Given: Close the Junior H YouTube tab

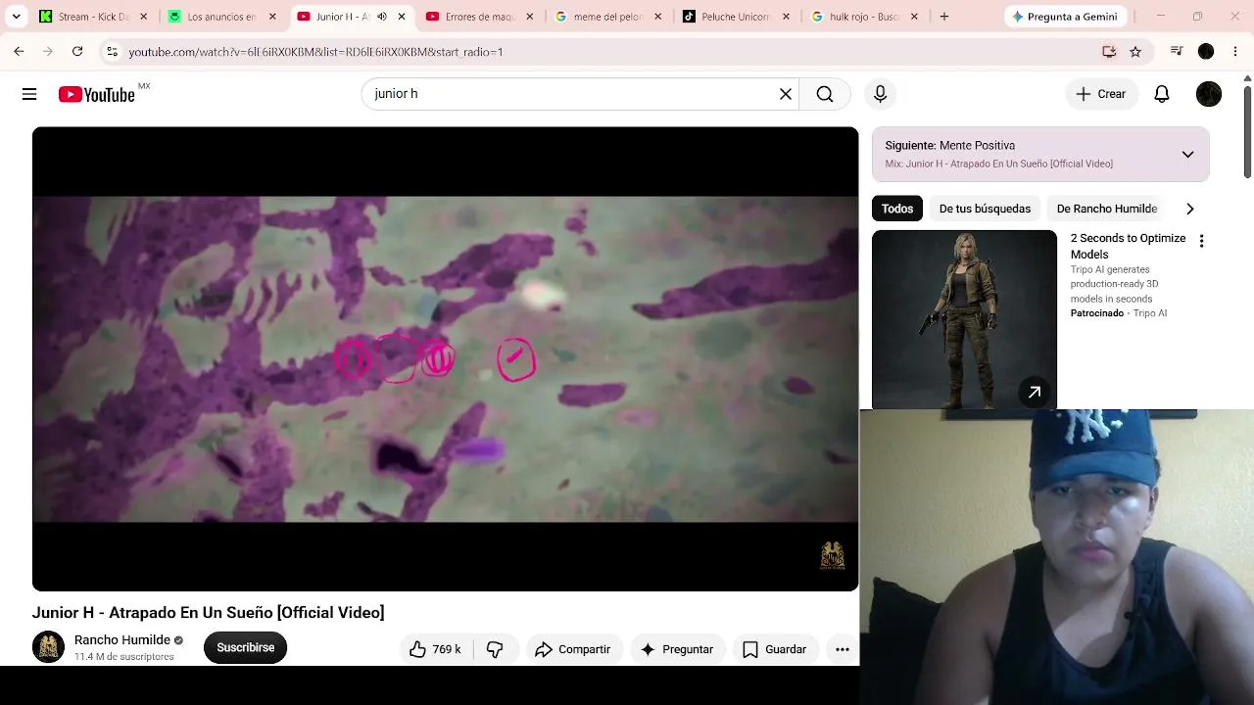Looking at the screenshot, I should 401,17.
